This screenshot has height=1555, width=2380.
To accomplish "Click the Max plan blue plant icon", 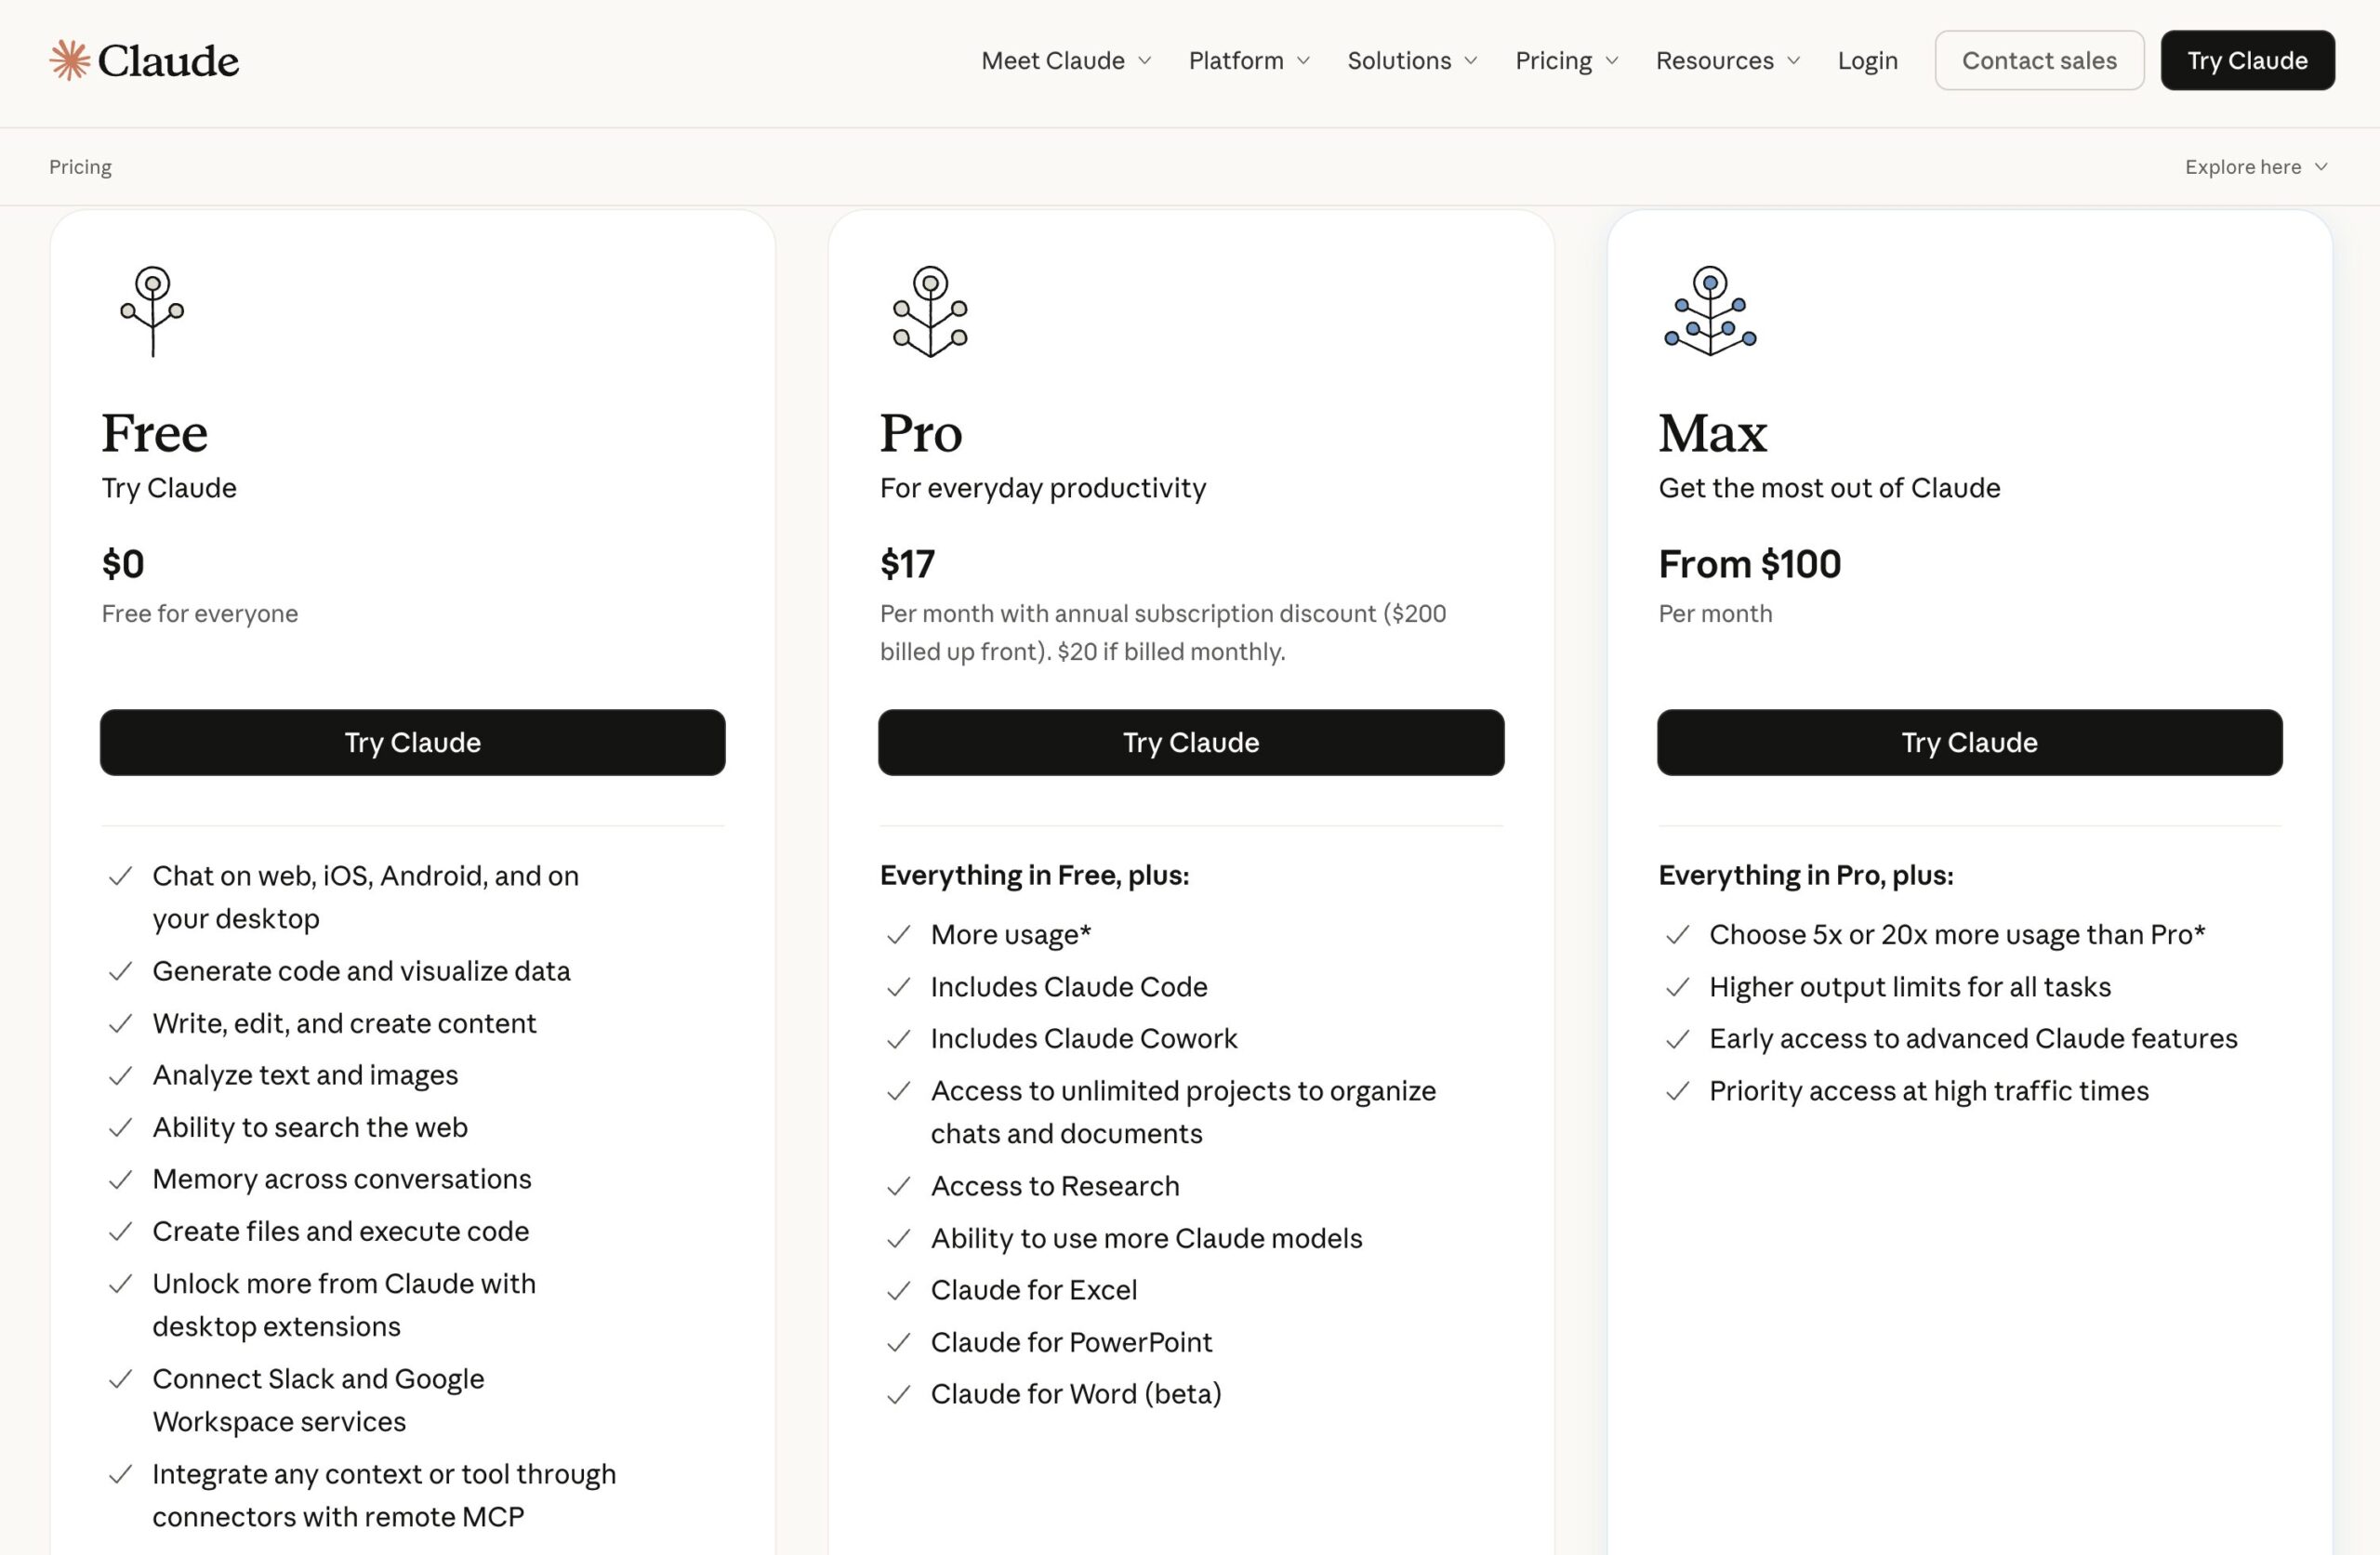I will [x=1710, y=311].
